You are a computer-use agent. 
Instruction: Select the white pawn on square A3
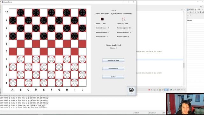[x=13, y=67]
